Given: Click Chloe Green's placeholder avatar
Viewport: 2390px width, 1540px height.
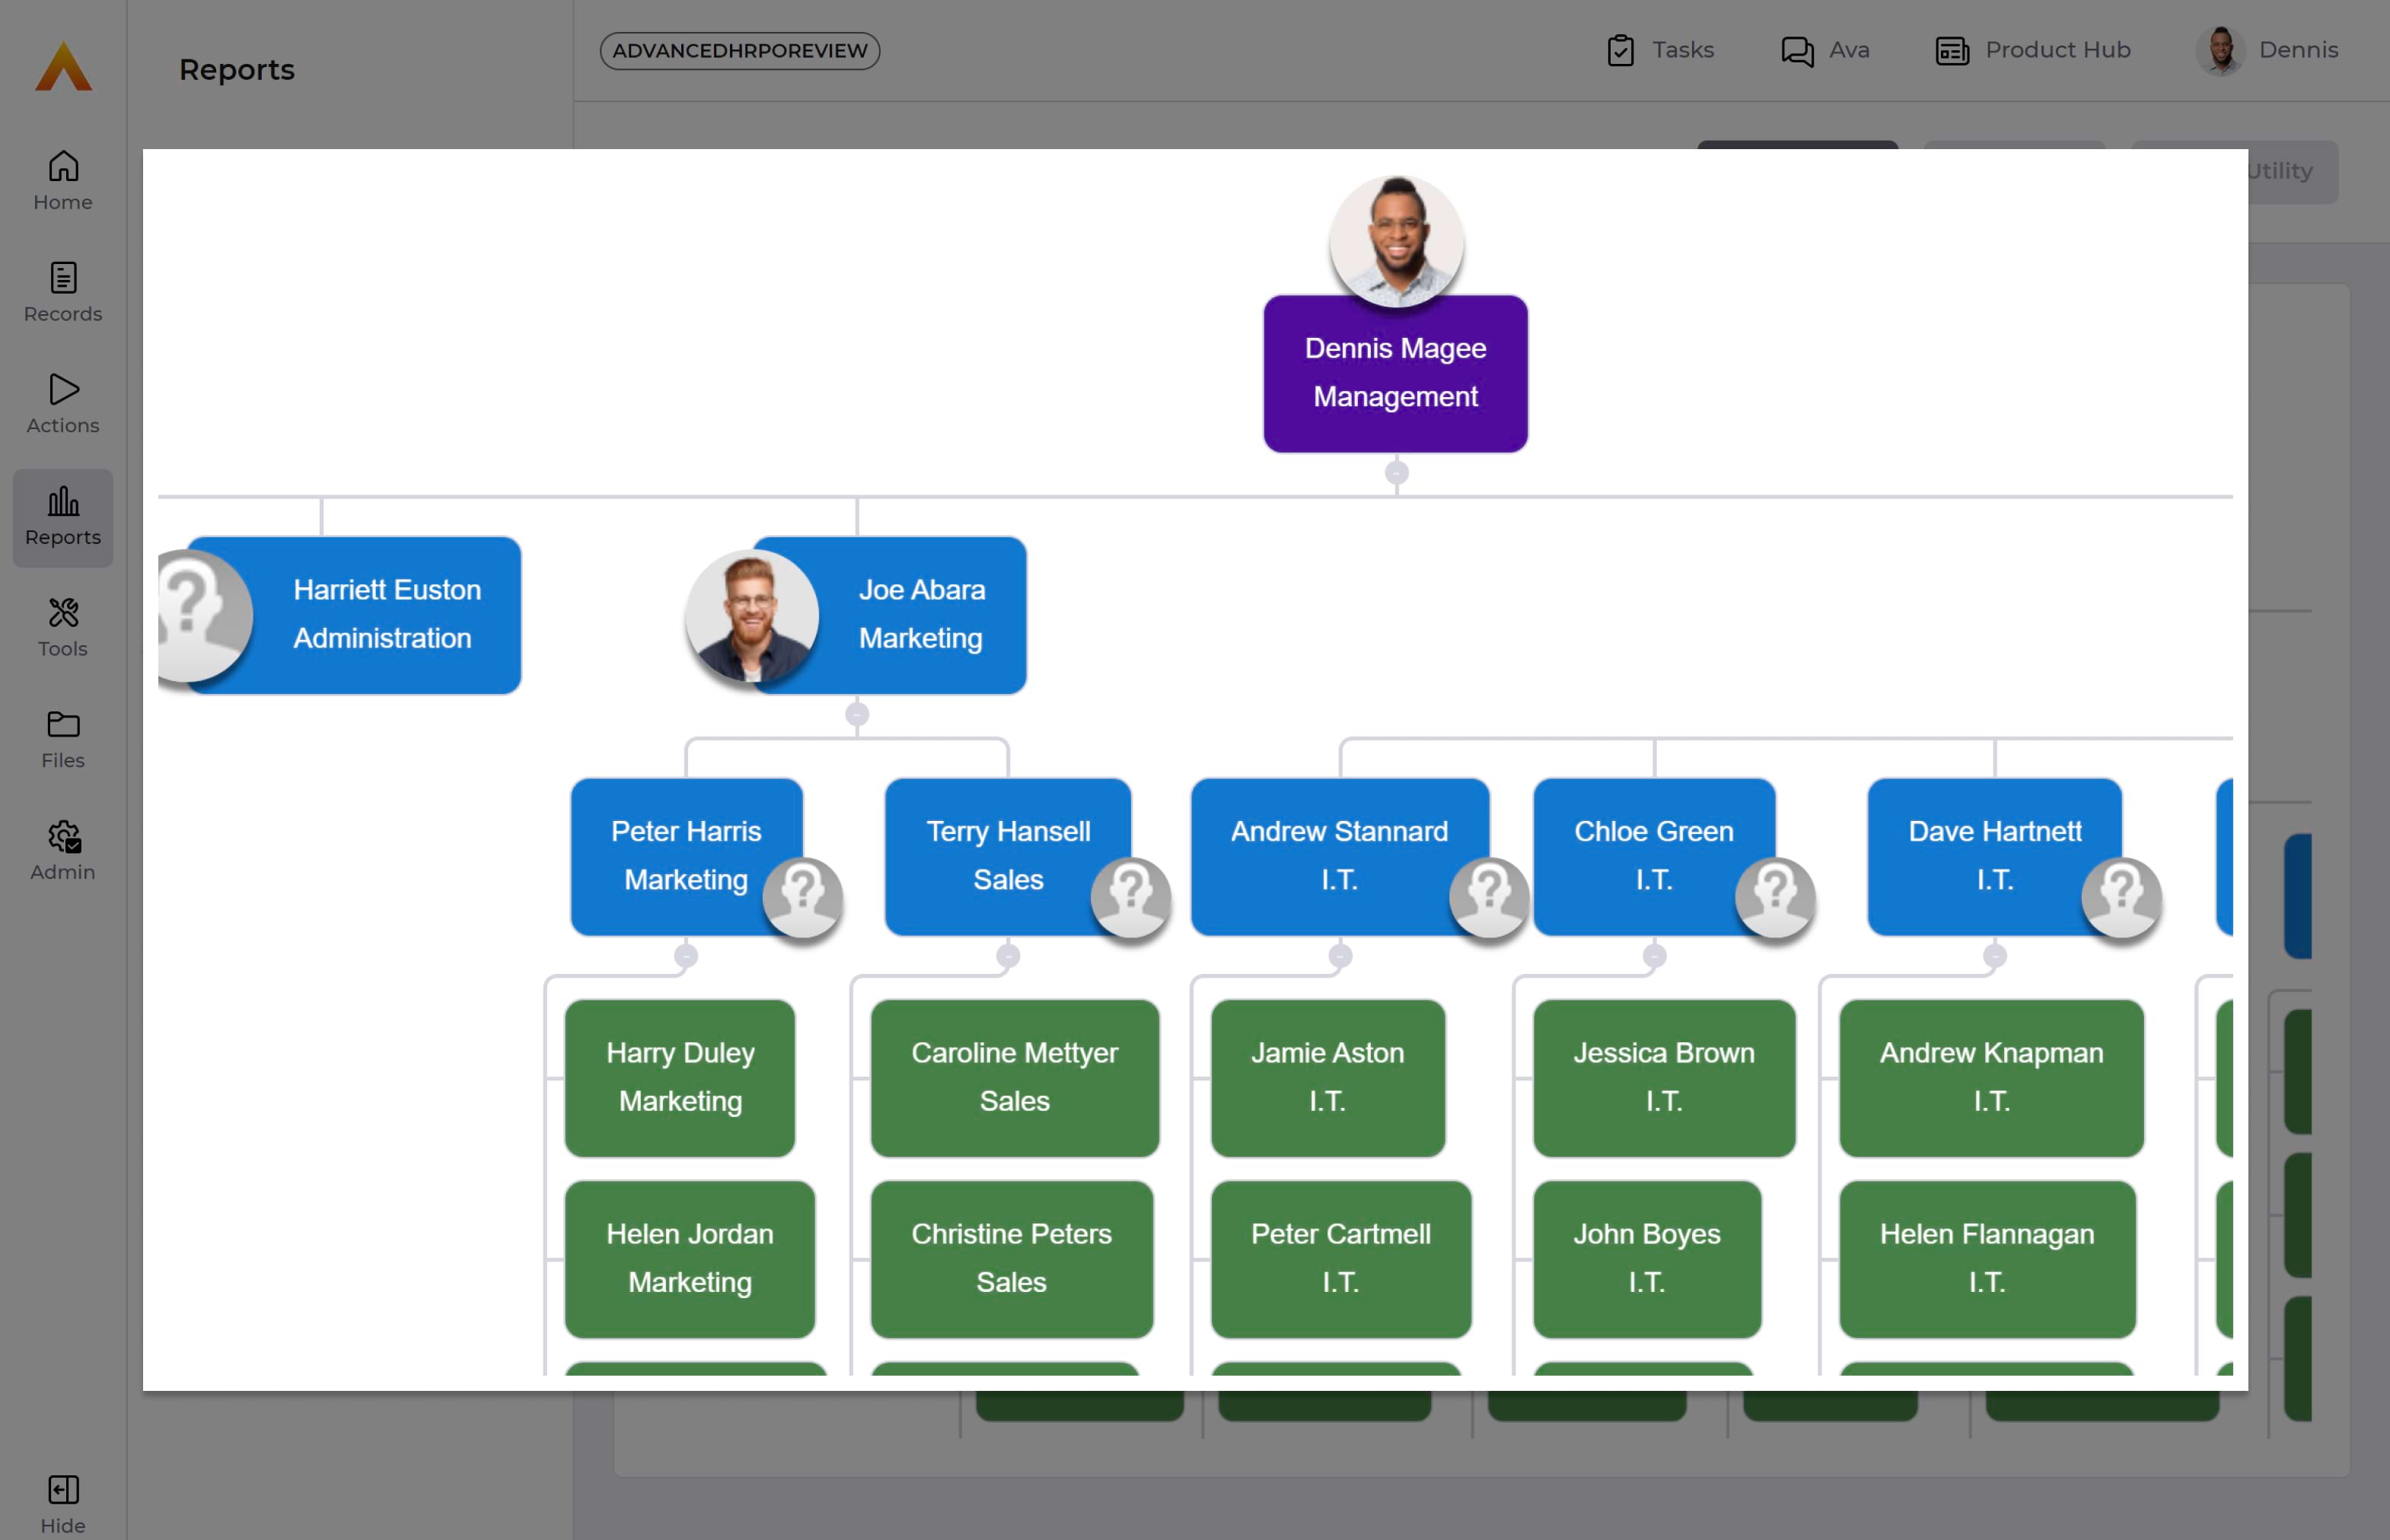Looking at the screenshot, I should (1775, 897).
